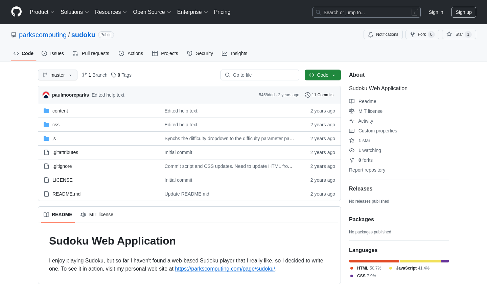The image size is (487, 304).
Task: Click the content folder icon
Action: point(46,111)
